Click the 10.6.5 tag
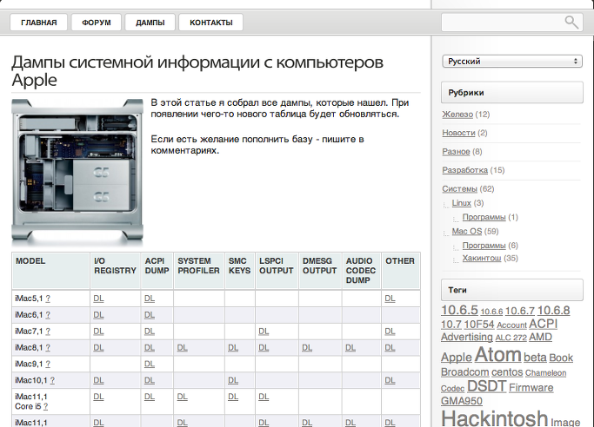Image resolution: width=594 pixels, height=427 pixels. [459, 310]
